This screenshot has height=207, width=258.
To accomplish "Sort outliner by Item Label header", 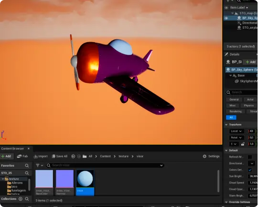I will click(x=239, y=8).
